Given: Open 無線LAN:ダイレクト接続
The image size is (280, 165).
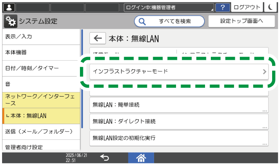Looking at the screenshot, I should tap(179, 122).
